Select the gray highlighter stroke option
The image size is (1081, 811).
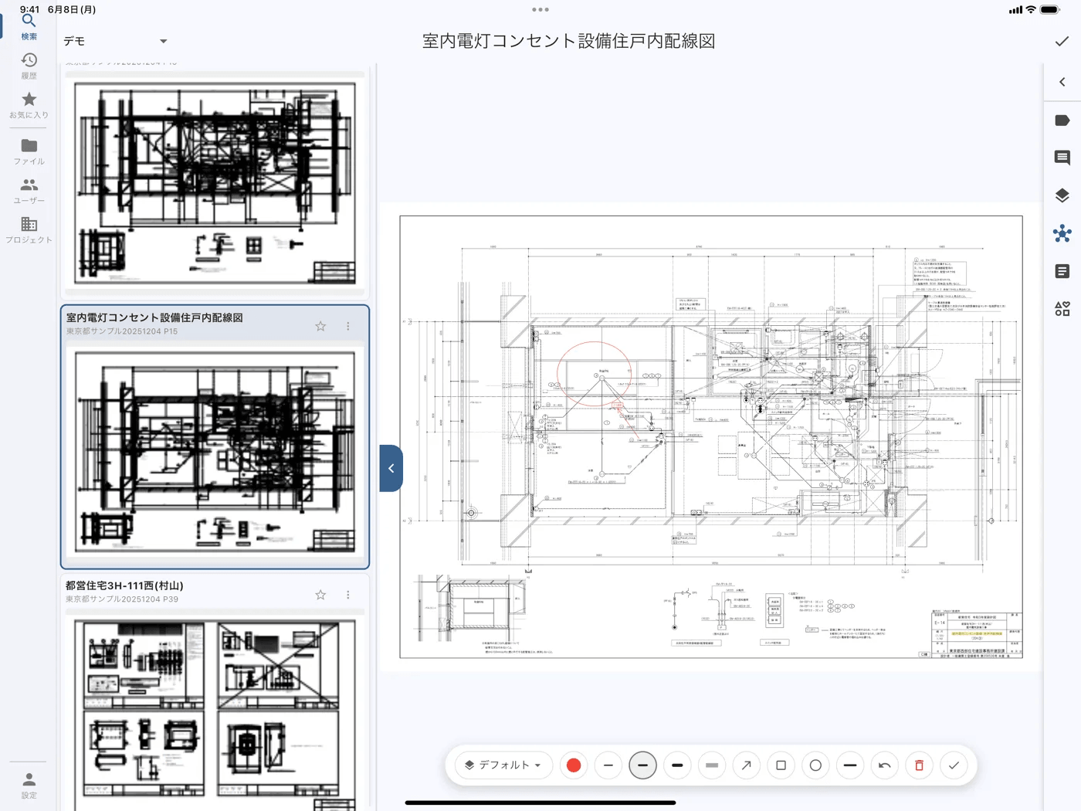point(712,765)
